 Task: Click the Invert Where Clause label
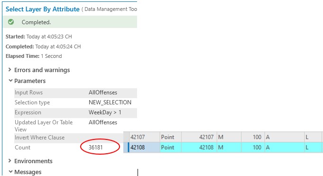click(39, 138)
